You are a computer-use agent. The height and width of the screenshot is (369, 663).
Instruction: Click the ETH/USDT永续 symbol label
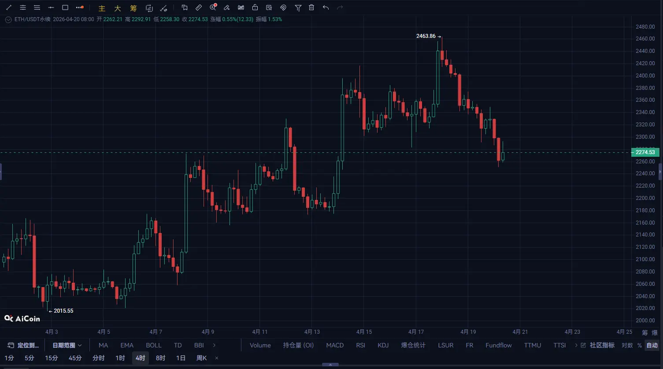click(33, 19)
